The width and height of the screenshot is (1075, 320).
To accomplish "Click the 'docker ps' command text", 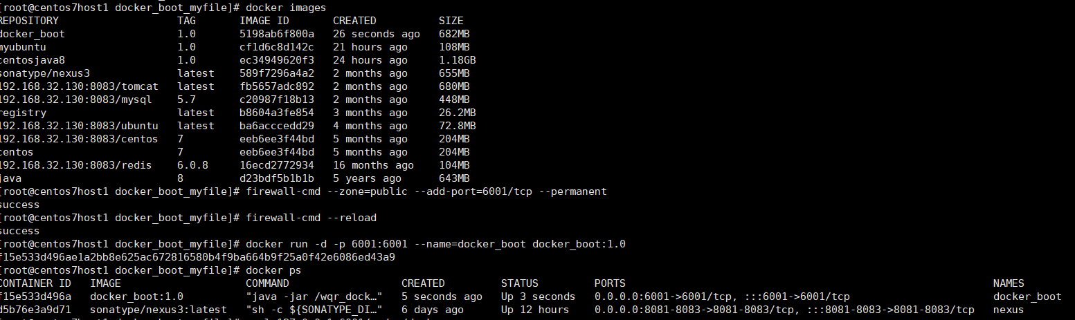I will point(273,270).
